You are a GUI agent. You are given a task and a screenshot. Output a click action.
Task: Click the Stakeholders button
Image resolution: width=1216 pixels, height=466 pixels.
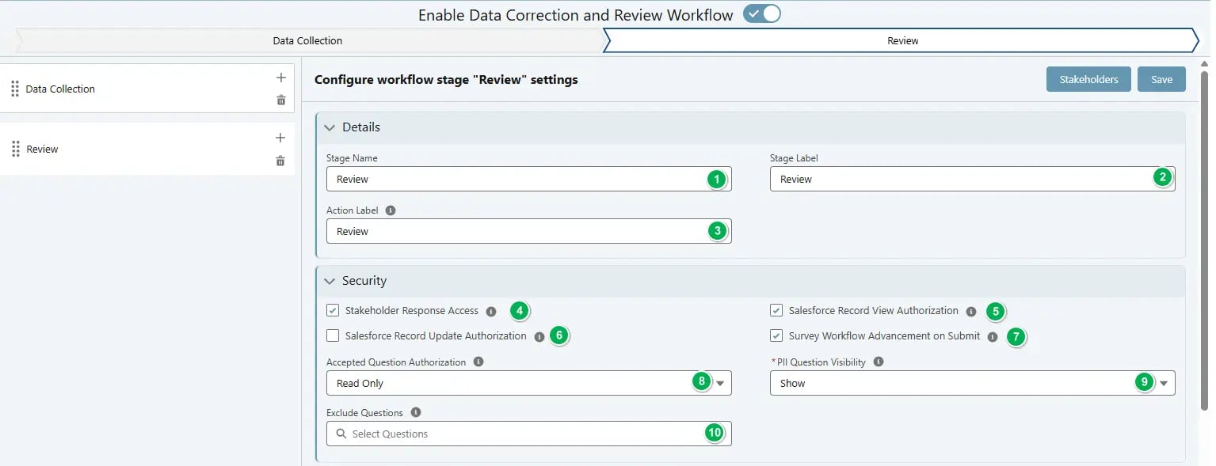tap(1088, 79)
